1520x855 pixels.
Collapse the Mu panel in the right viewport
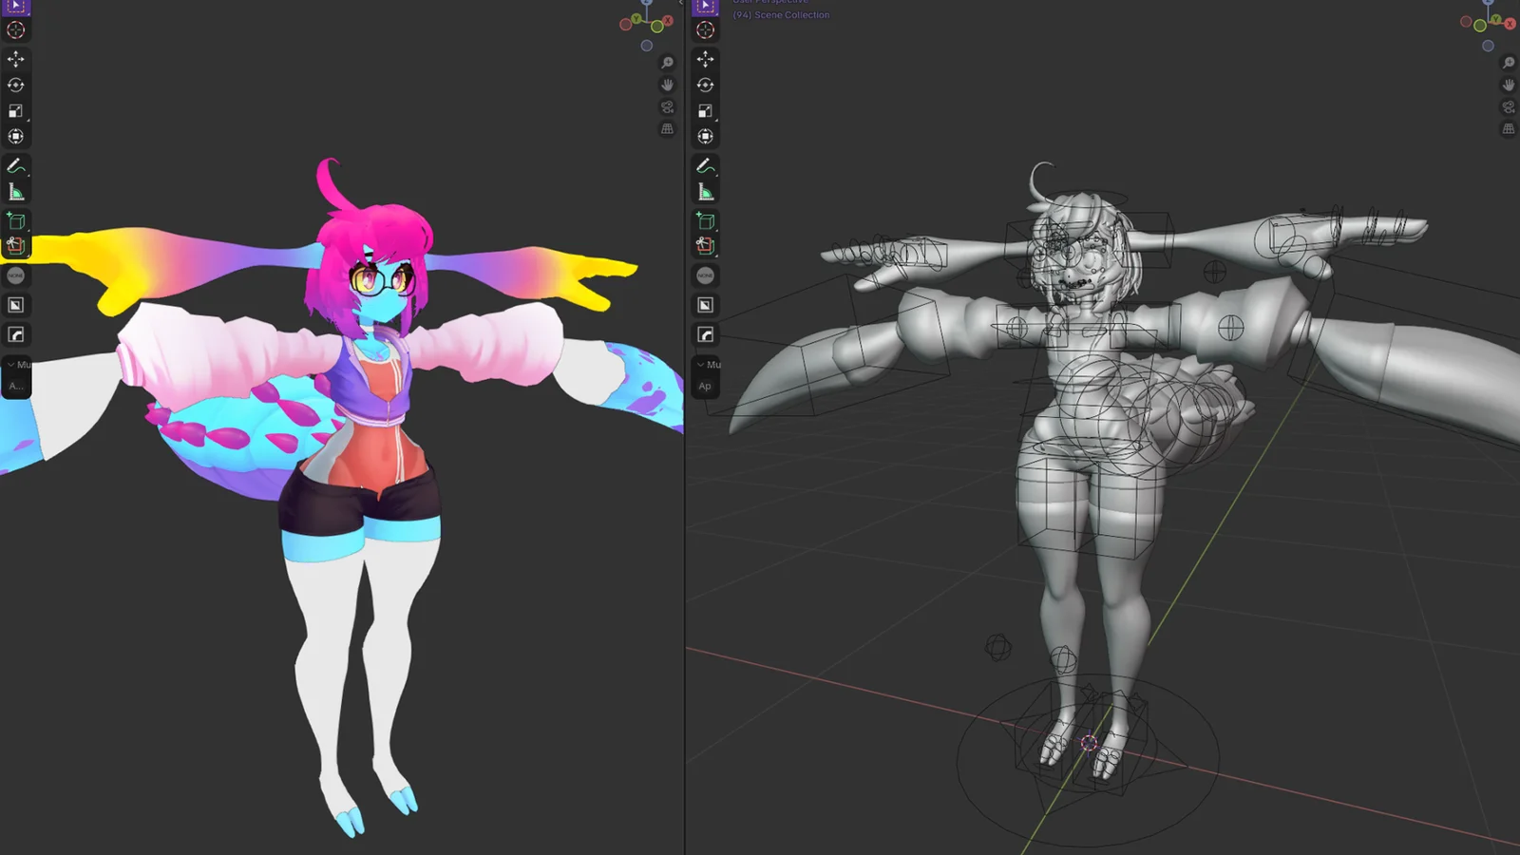click(x=701, y=365)
